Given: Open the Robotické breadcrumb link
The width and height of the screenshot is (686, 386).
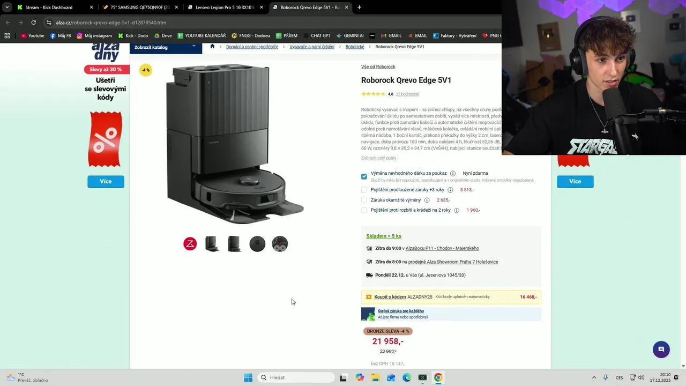Looking at the screenshot, I should [x=355, y=47].
